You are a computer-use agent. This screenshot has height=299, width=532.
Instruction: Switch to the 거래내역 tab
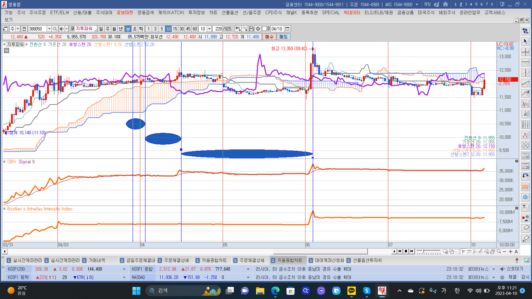coord(96,260)
